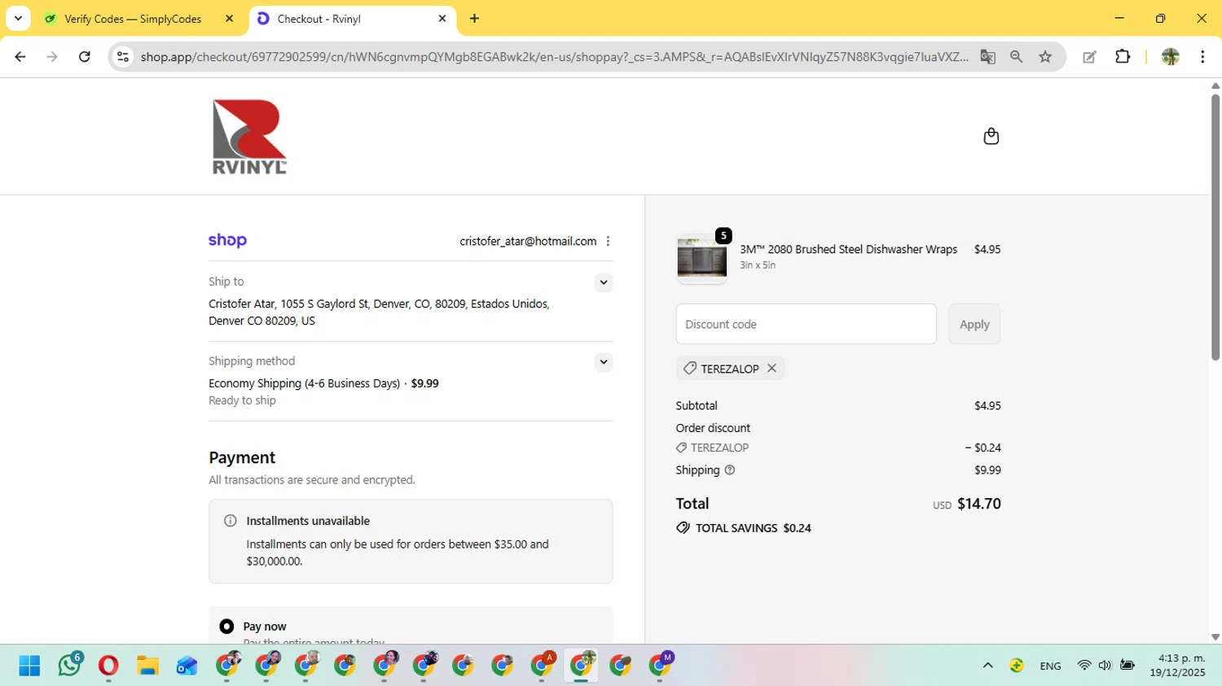This screenshot has height=686, width=1222.
Task: Click the Shop Pay logo
Action: coord(227,240)
